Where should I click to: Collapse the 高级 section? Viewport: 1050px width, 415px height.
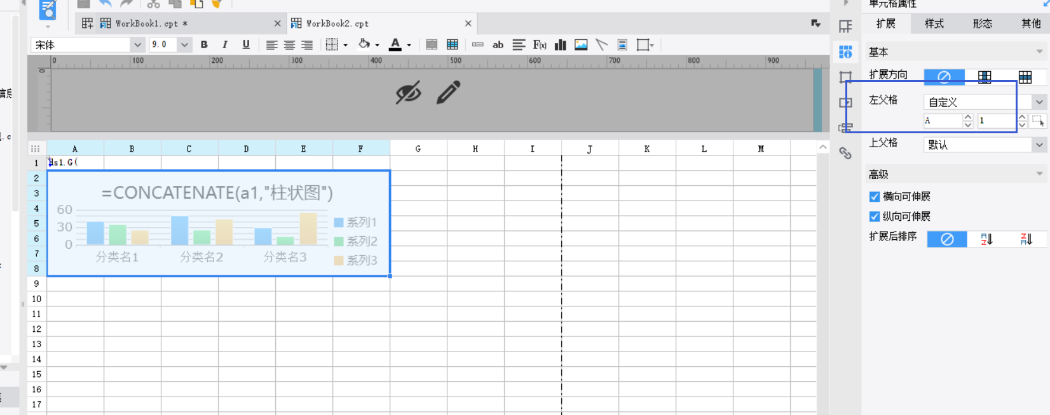(1040, 174)
